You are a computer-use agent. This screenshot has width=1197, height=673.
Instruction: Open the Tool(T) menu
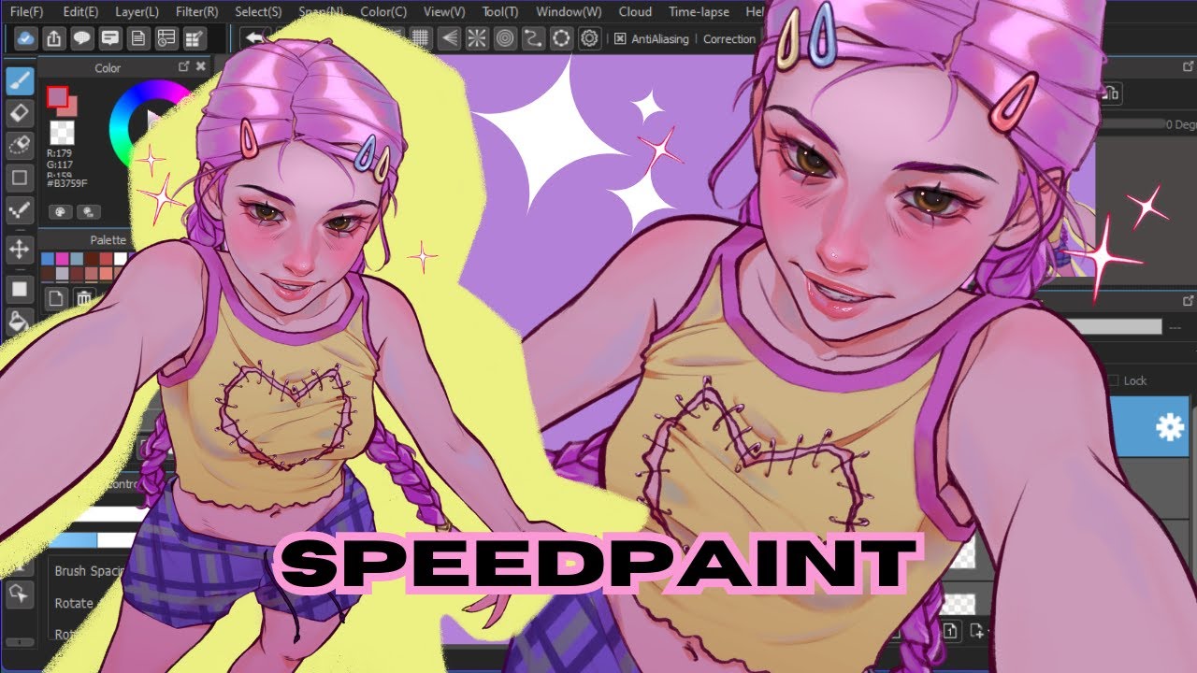pos(500,12)
